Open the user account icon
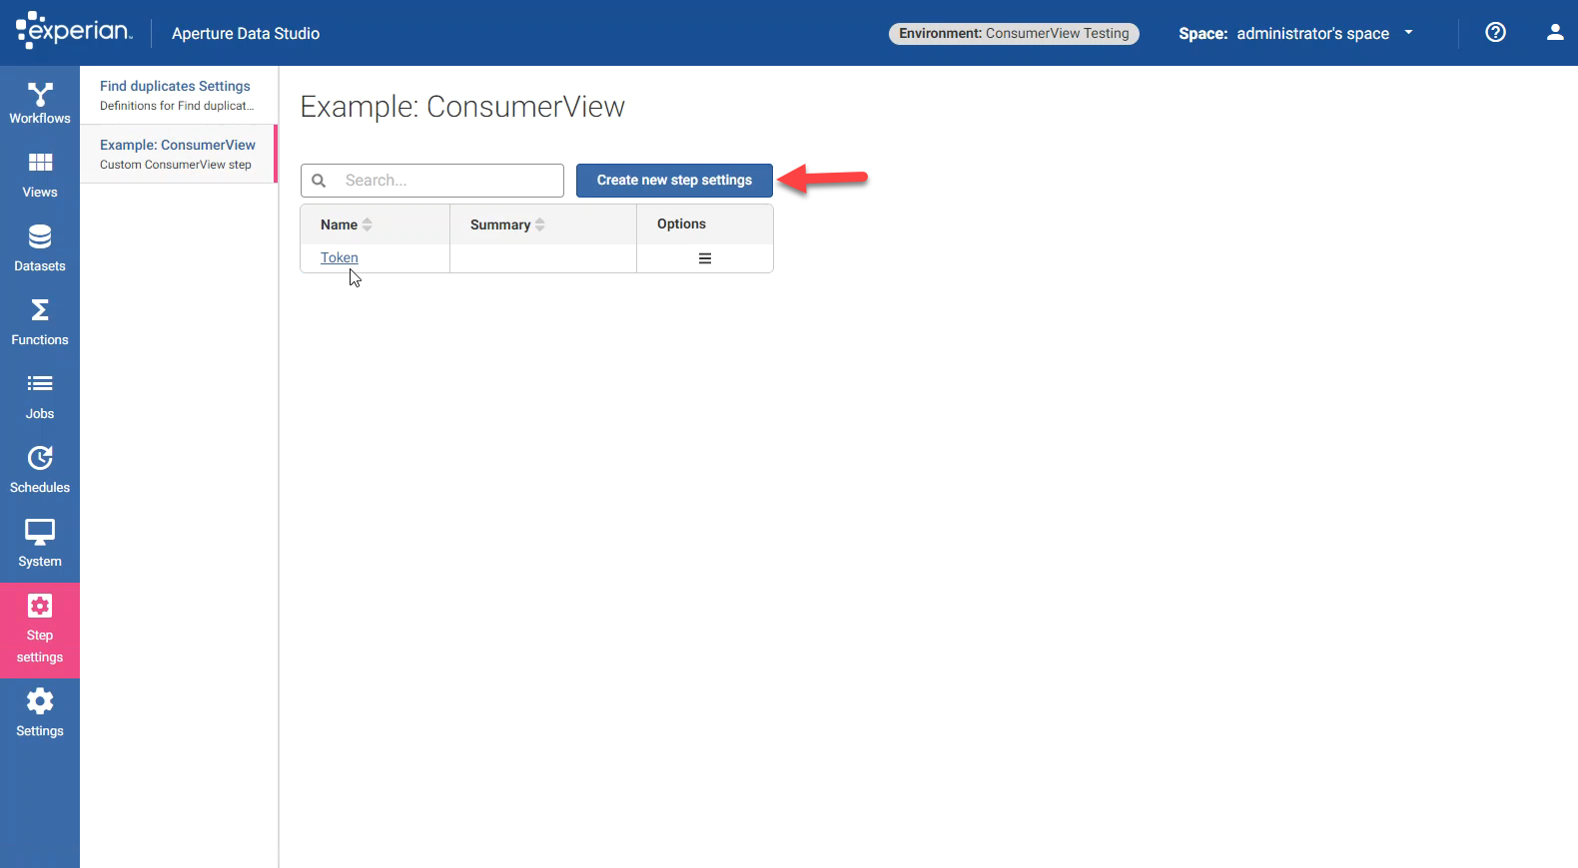1578x868 pixels. click(x=1555, y=32)
